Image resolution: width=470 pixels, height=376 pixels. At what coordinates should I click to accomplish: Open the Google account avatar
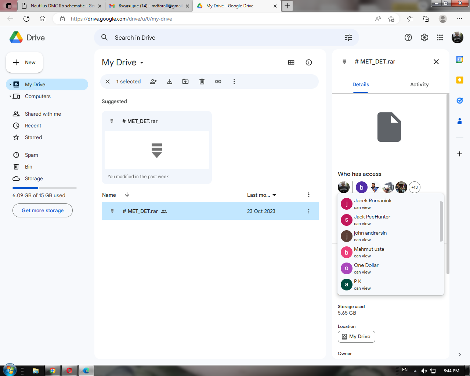coord(458,37)
